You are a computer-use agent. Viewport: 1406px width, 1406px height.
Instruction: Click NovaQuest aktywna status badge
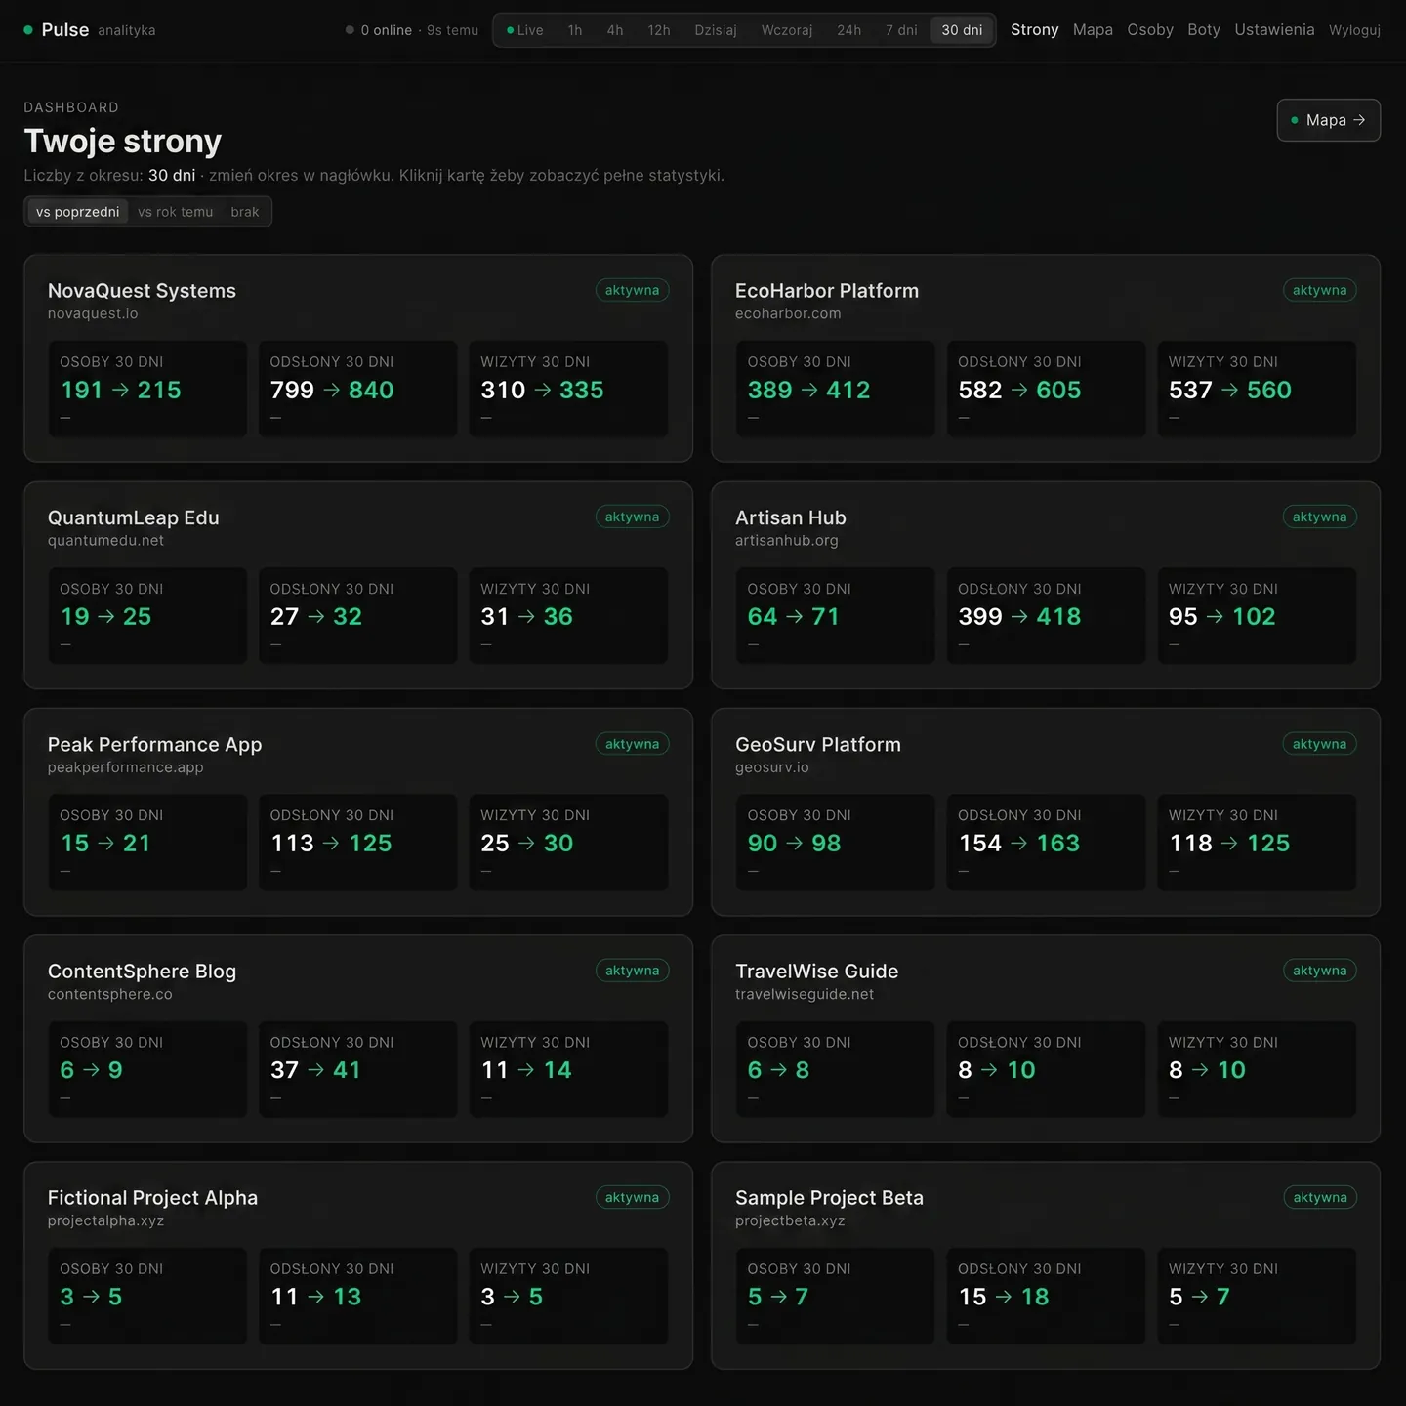click(632, 290)
